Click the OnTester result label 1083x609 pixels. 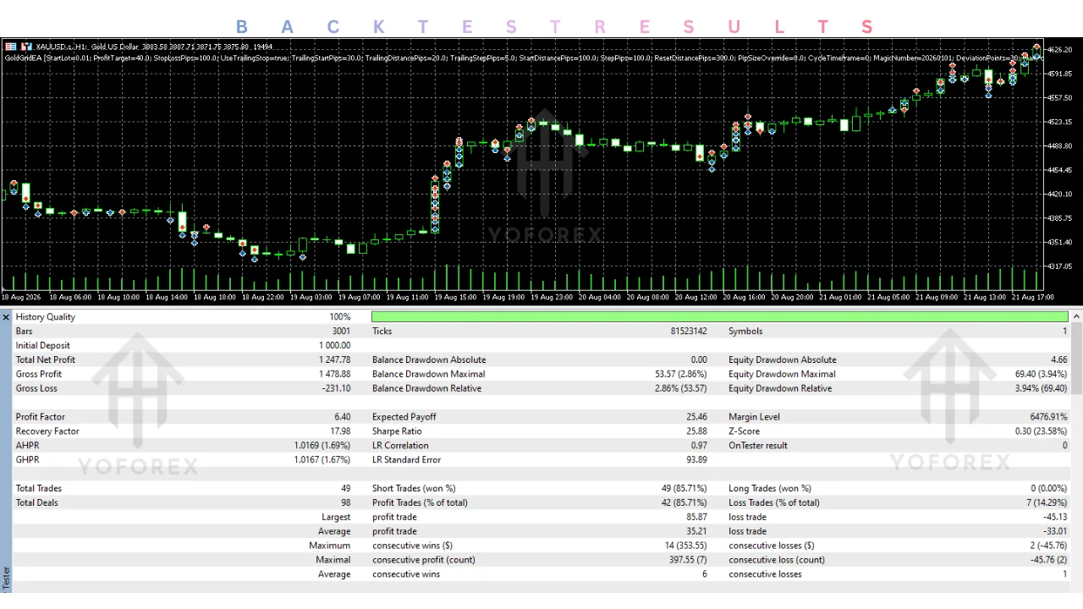pyautogui.click(x=758, y=446)
